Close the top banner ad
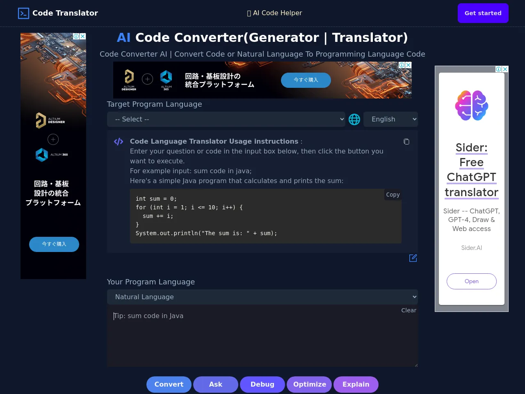Screen dimensions: 525x394 pos(409,65)
